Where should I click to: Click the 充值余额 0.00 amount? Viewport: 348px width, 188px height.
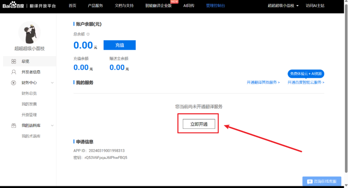point(81,67)
